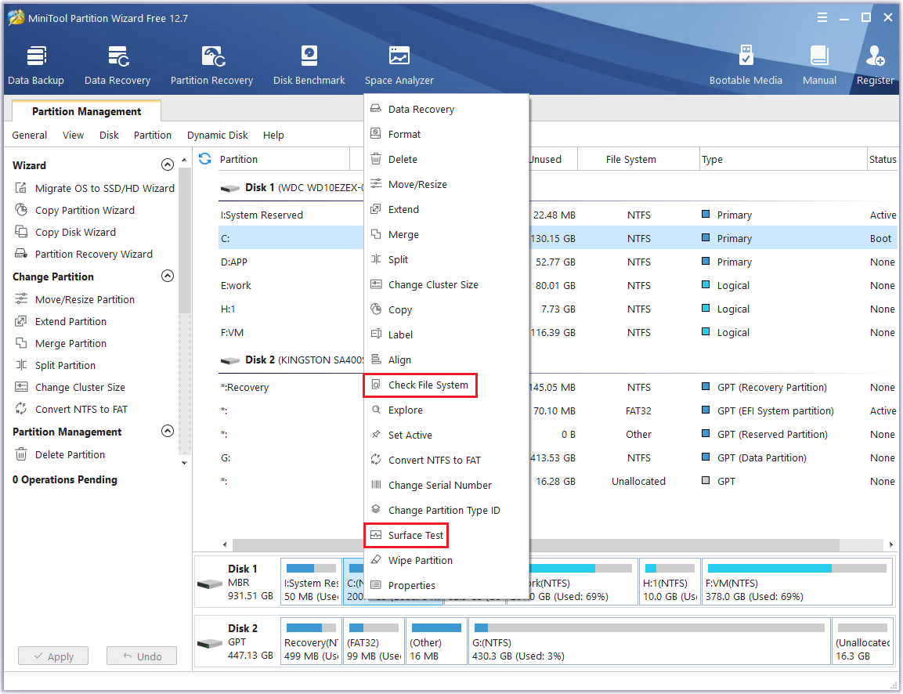Choose Check File System in context menu

428,385
